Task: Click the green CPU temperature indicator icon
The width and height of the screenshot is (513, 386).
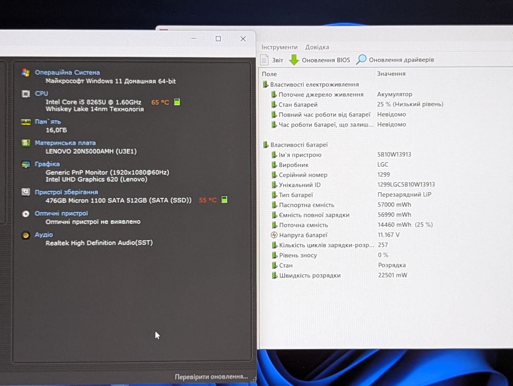Action: tap(177, 102)
